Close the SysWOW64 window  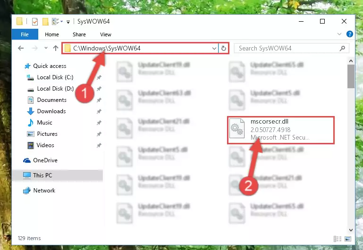344,21
